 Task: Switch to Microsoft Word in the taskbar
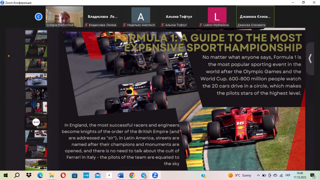click(120, 175)
